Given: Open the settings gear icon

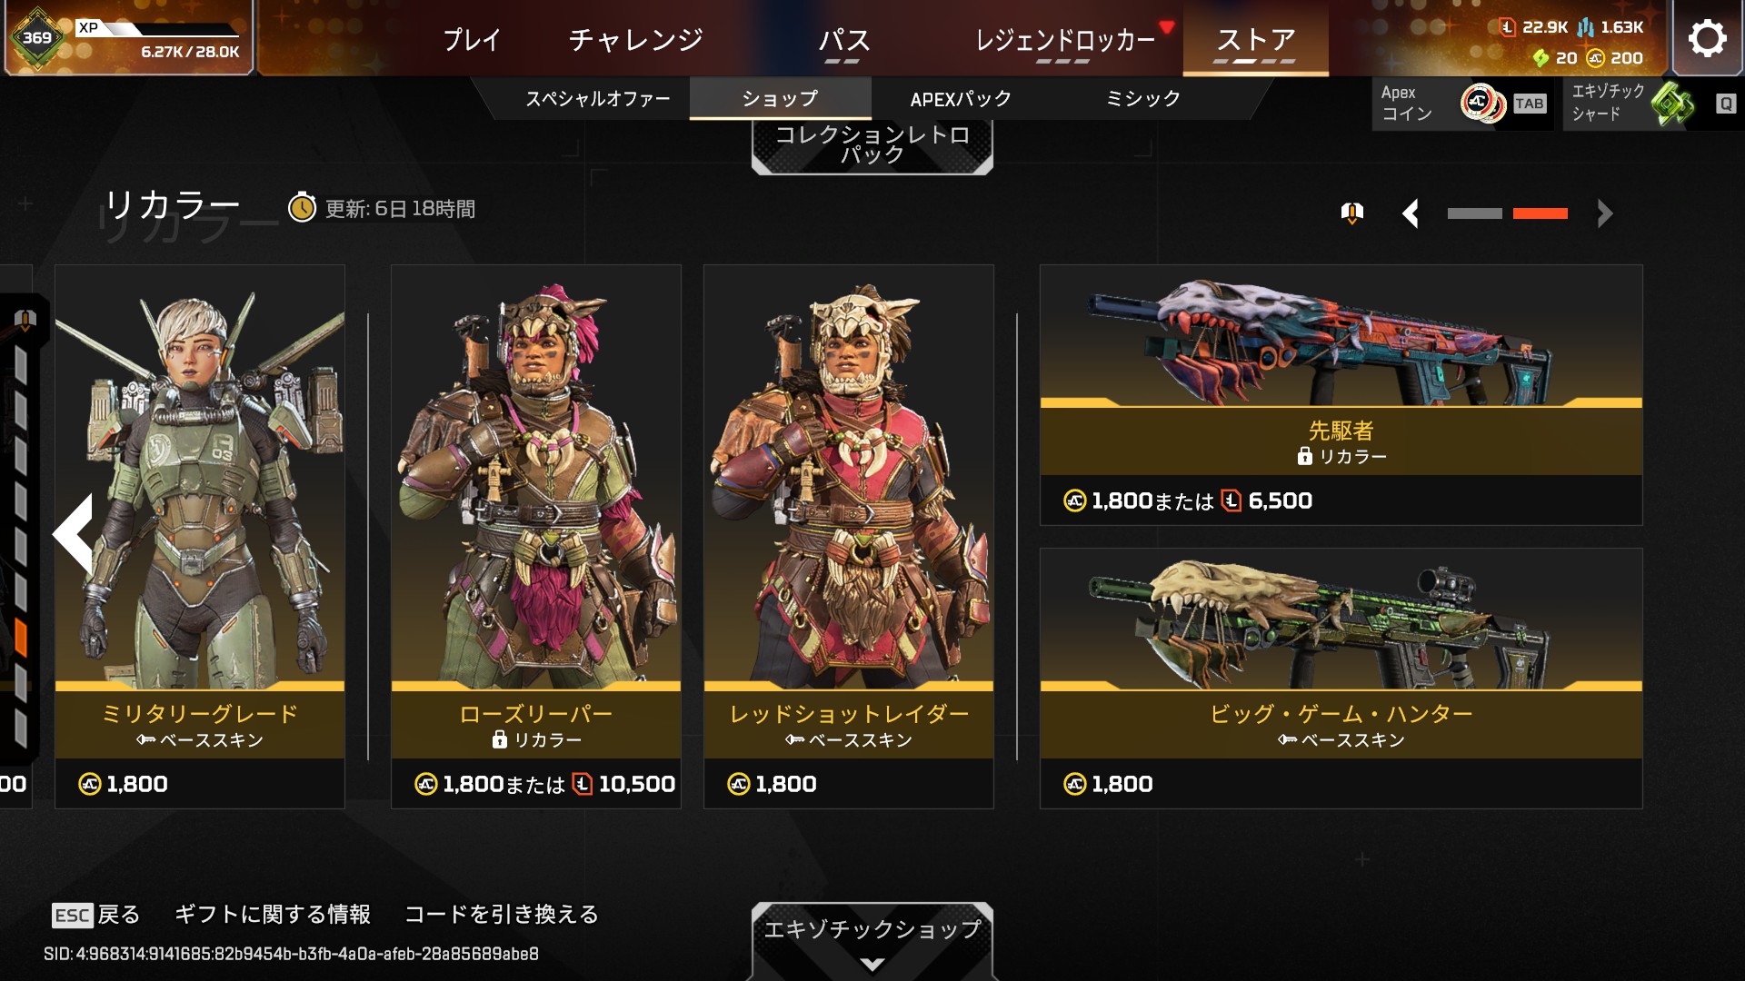Looking at the screenshot, I should pos(1707,38).
